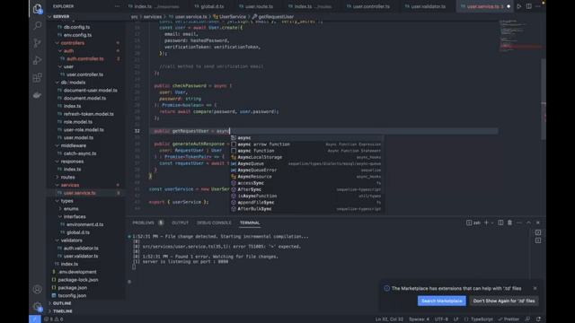Open tsconfig.json in Explorer
This screenshot has width=575, height=323.
(72, 295)
